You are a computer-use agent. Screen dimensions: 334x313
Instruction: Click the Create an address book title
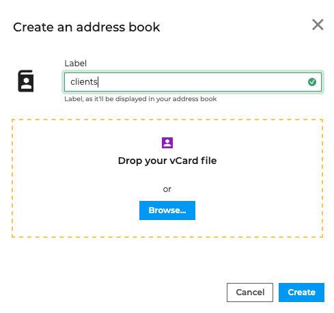click(x=87, y=27)
